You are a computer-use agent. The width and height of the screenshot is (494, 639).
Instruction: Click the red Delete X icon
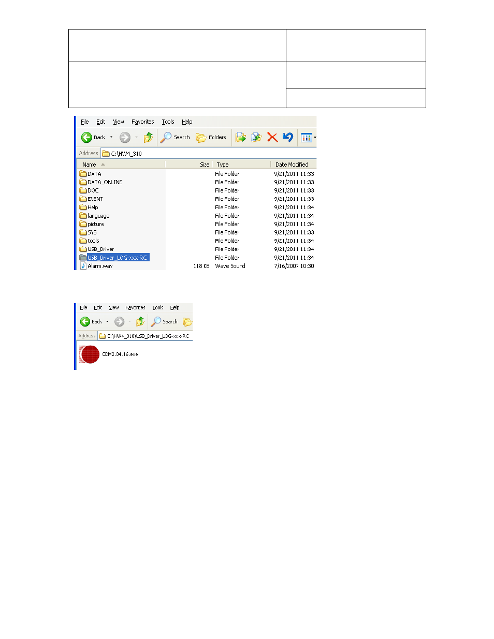click(x=272, y=138)
